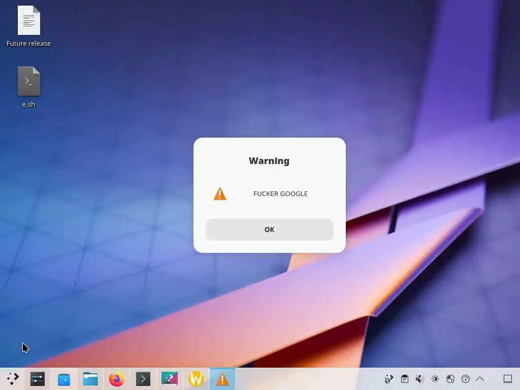Click the gauge speedometer tray icon
This screenshot has height=390, width=520.
(466, 379)
